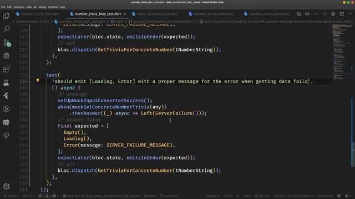Expand number_trivia_bloc_test.dart breadcrumb

80,22
